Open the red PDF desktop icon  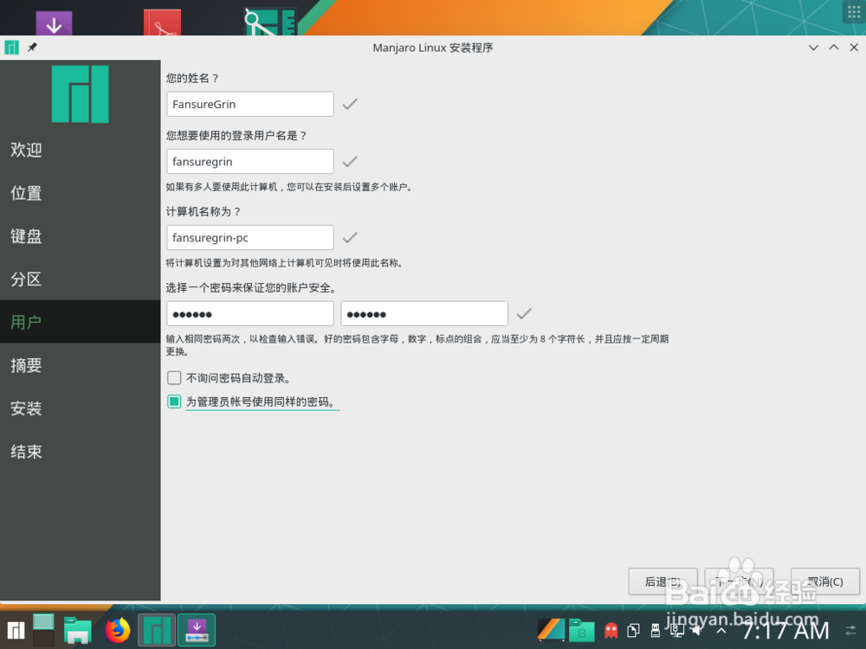163,22
